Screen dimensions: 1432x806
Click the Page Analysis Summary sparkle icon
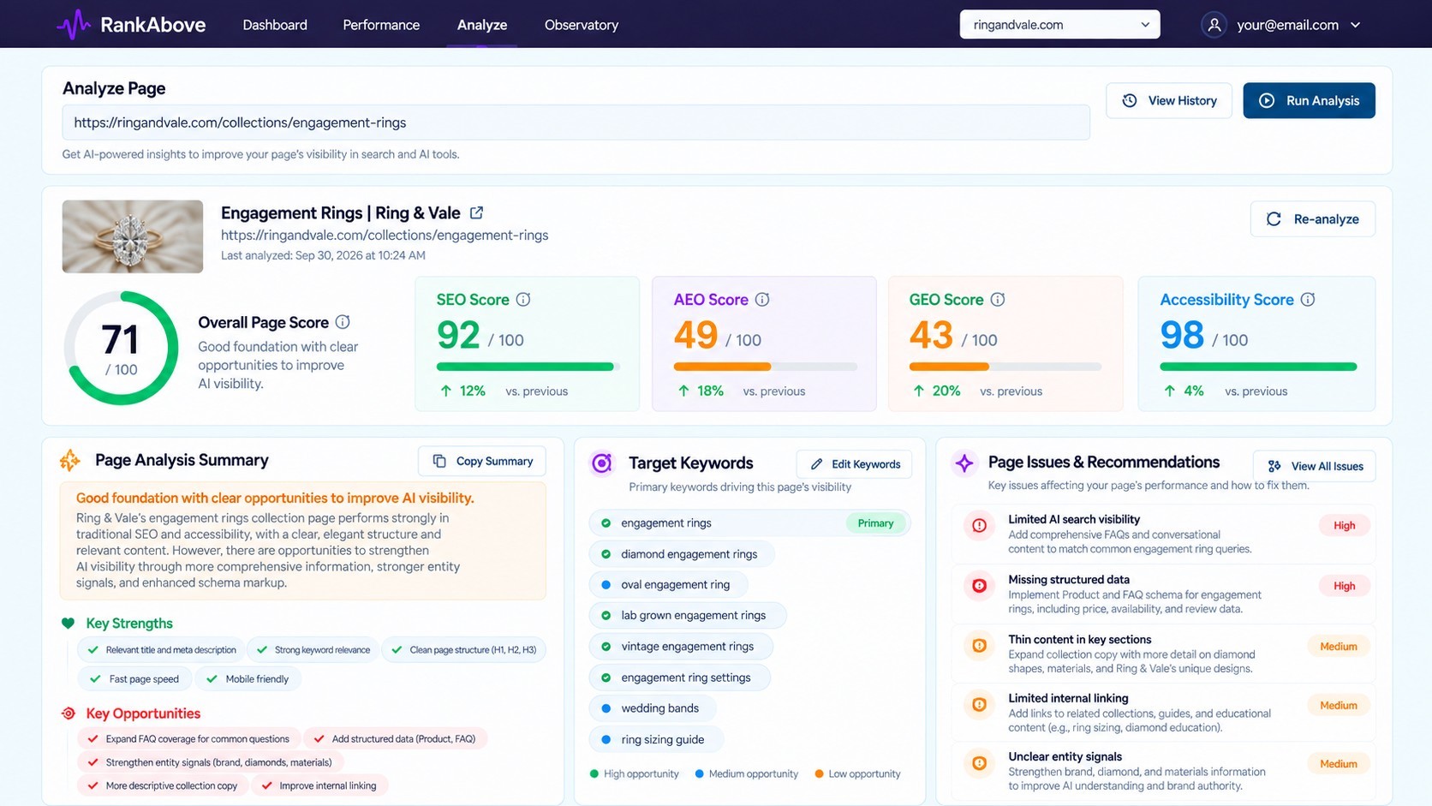(70, 461)
